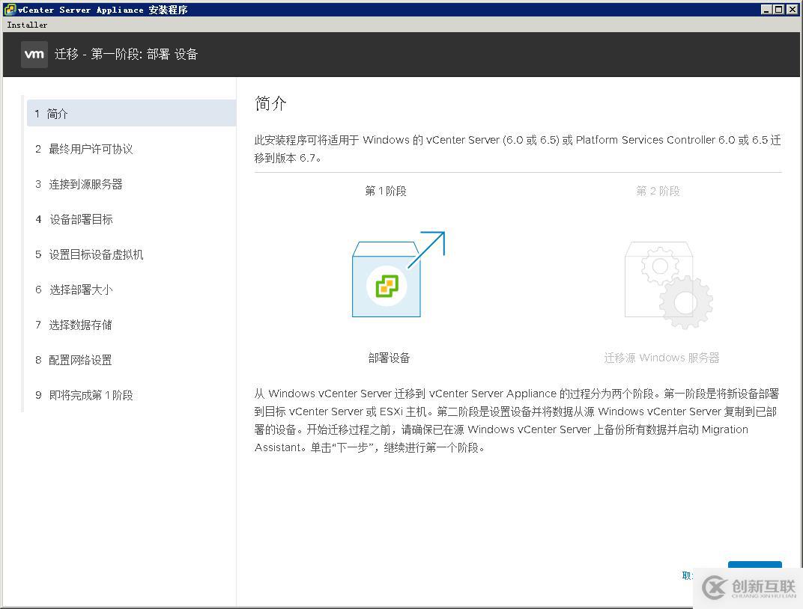Open the Installer menu
Image resolution: width=803 pixels, height=609 pixels.
pyautogui.click(x=27, y=25)
